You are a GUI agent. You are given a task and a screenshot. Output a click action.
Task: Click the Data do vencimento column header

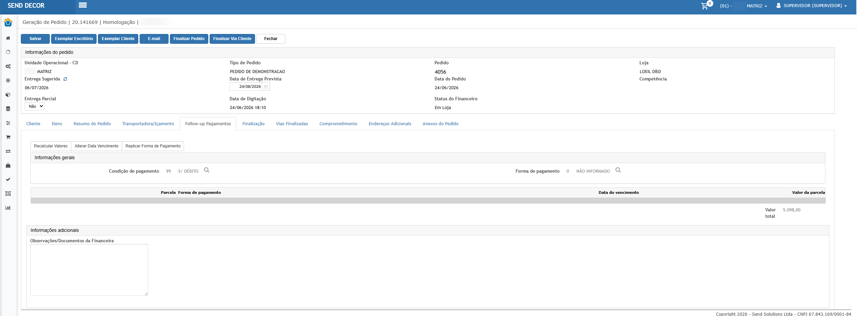618,192
